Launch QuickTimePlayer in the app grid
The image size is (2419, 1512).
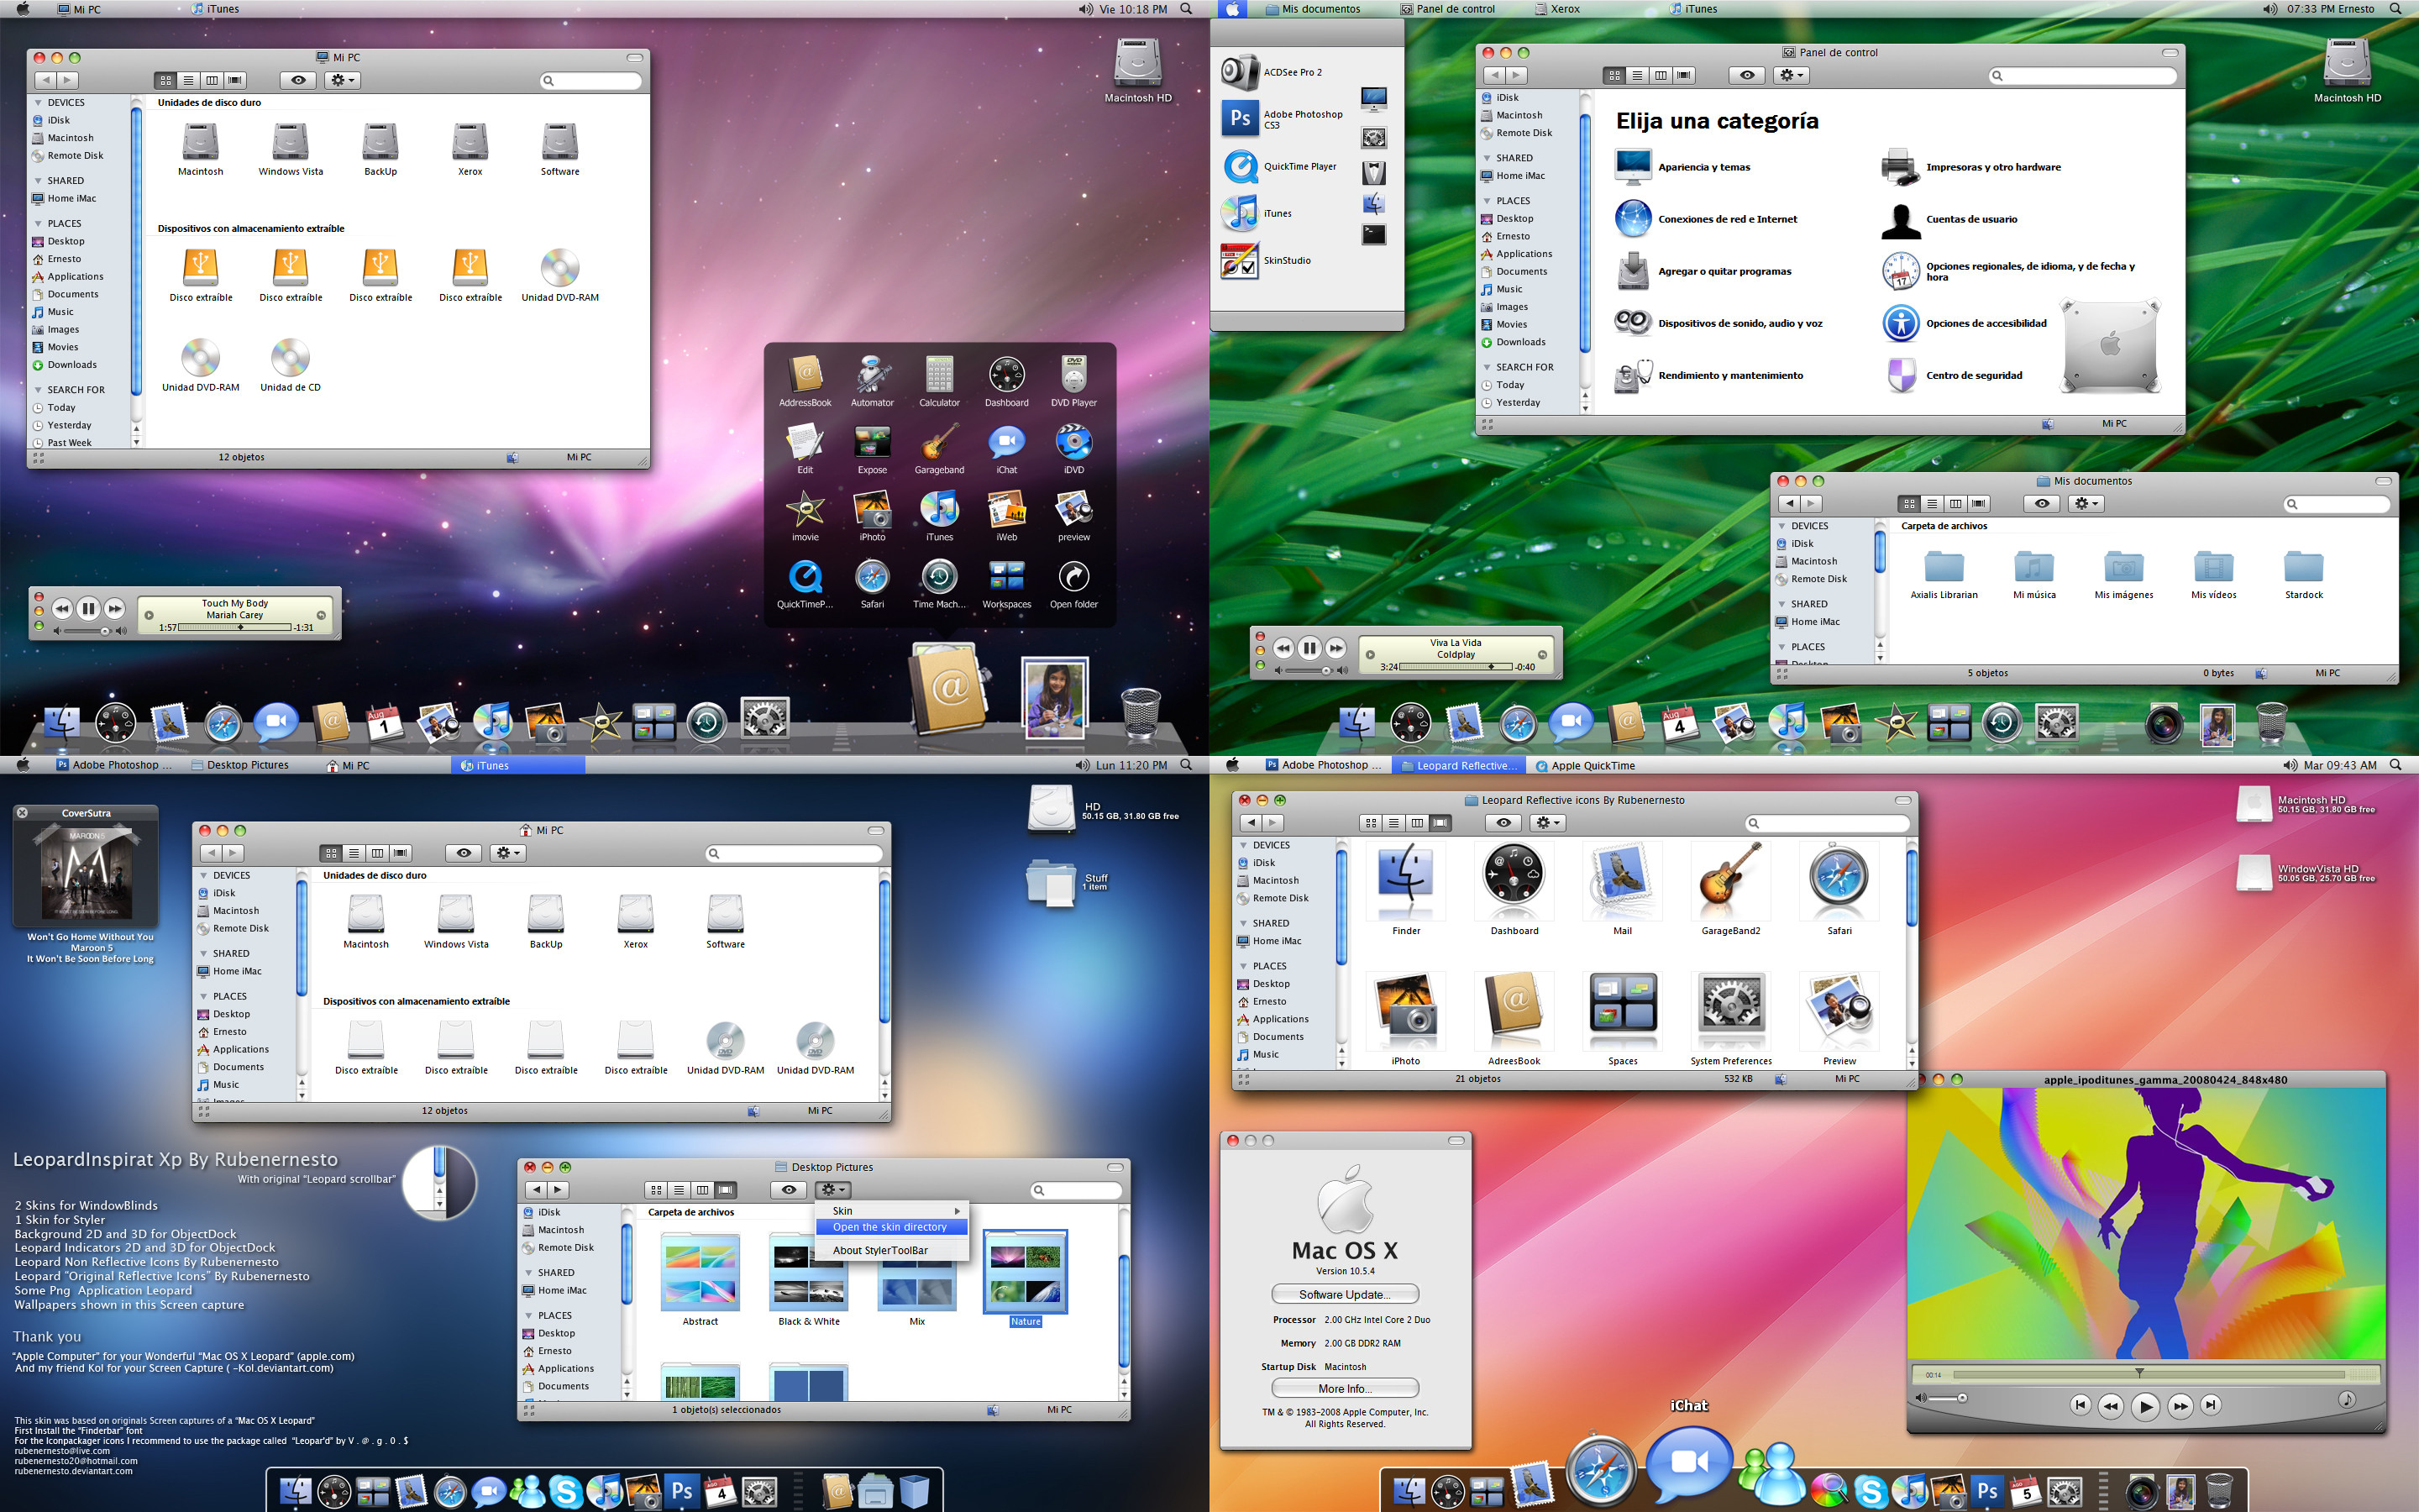point(805,577)
